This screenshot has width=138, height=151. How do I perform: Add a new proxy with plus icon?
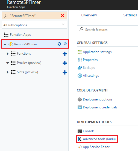click(x=65, y=63)
